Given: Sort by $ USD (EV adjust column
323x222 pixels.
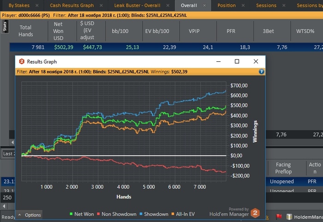Looking at the screenshot, I should tap(87, 30).
